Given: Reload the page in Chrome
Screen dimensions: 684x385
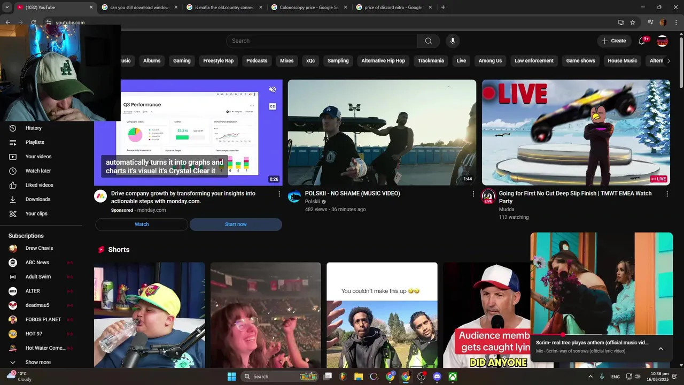Looking at the screenshot, I should pyautogui.click(x=33, y=22).
